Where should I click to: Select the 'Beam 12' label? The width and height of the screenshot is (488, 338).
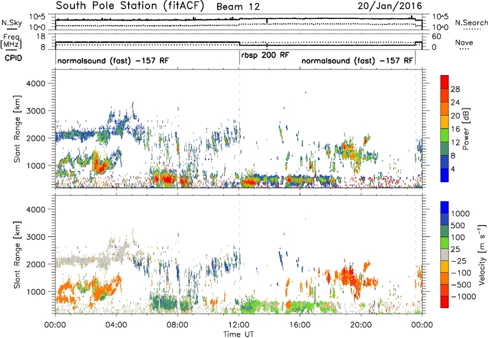tap(238, 7)
